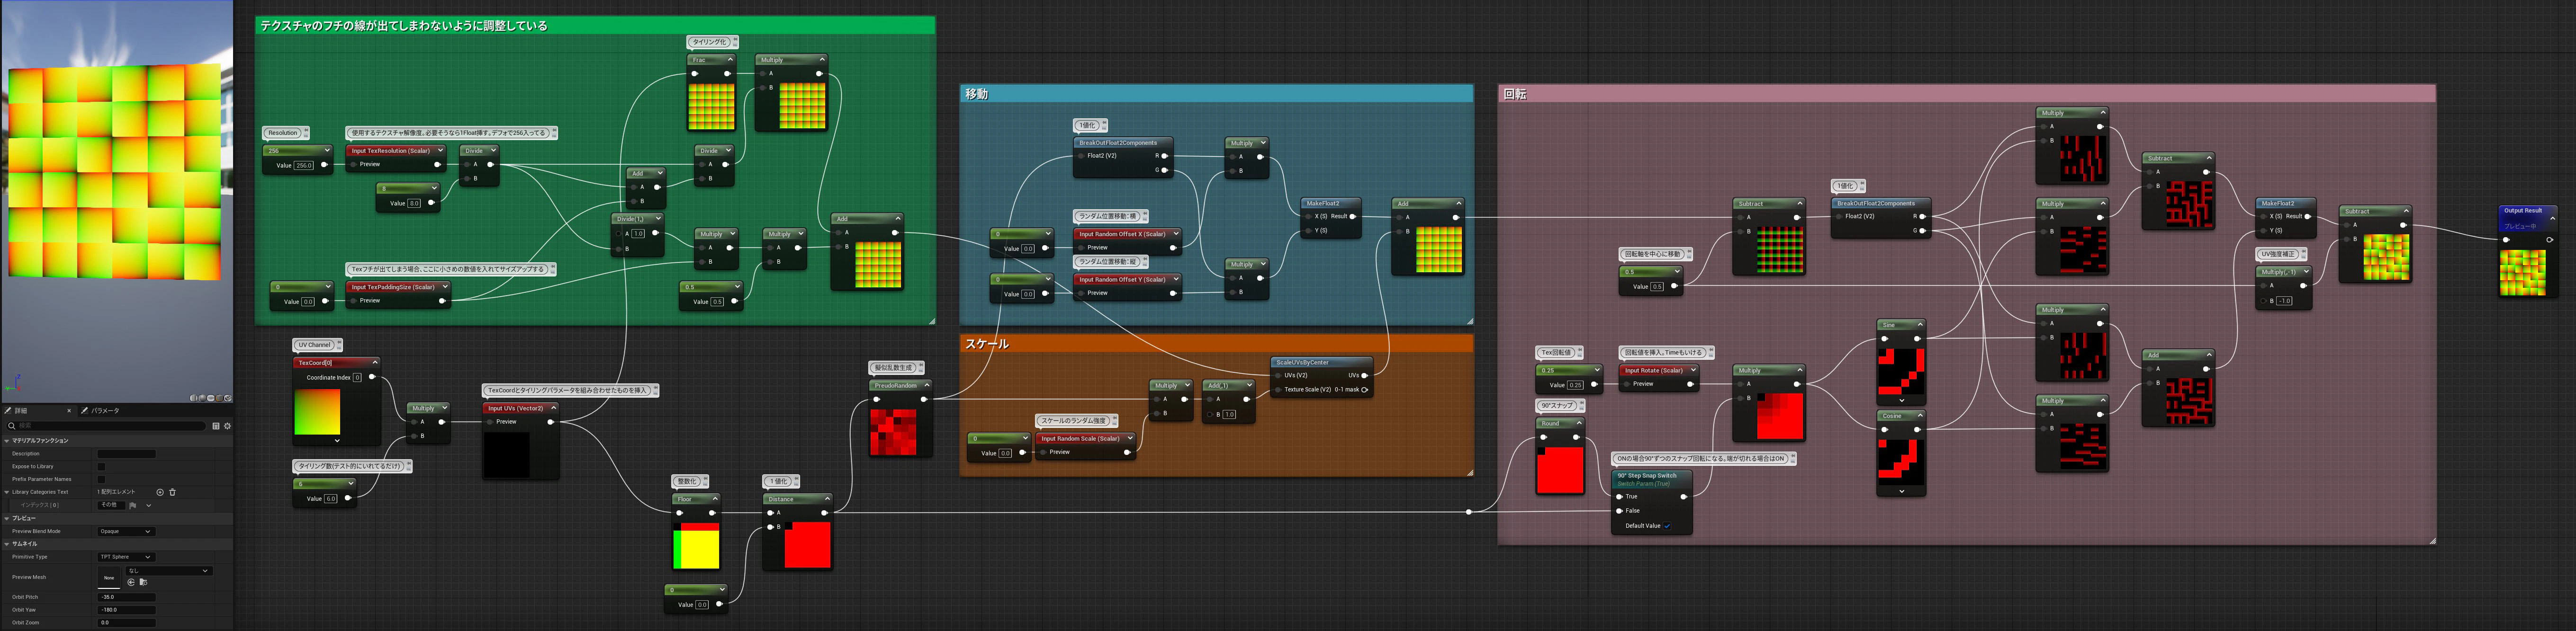The width and height of the screenshot is (2576, 631).
Task: Open the Preview Blend Mode dropdown
Action: 126,531
